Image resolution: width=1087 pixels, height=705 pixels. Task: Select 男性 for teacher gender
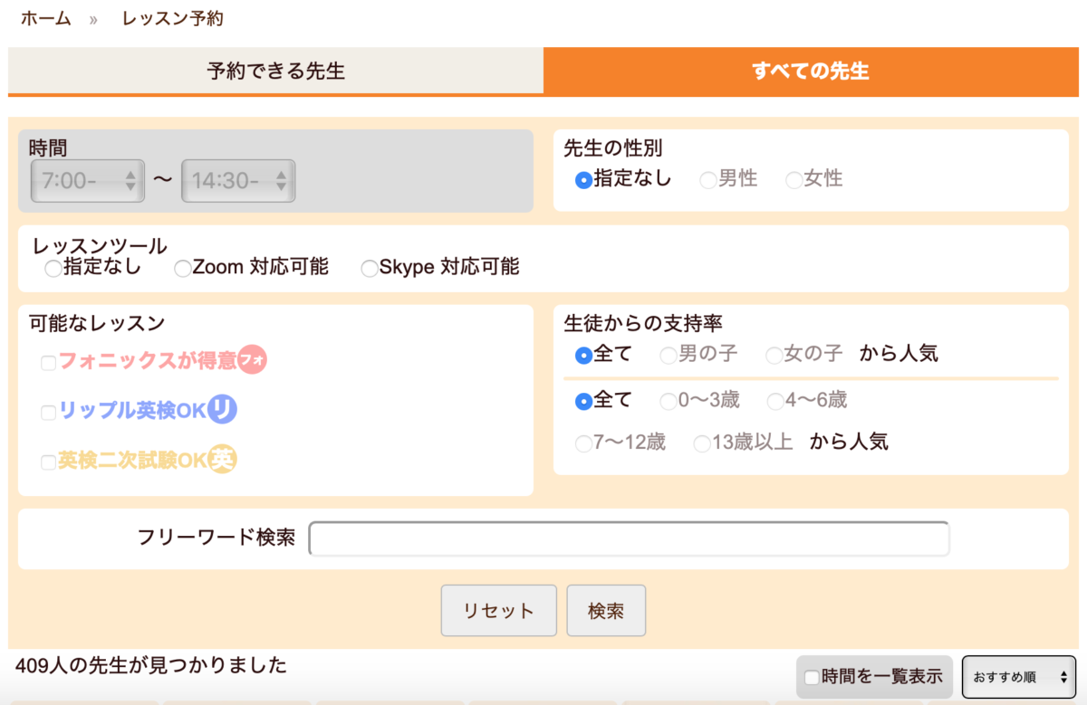pyautogui.click(x=707, y=179)
